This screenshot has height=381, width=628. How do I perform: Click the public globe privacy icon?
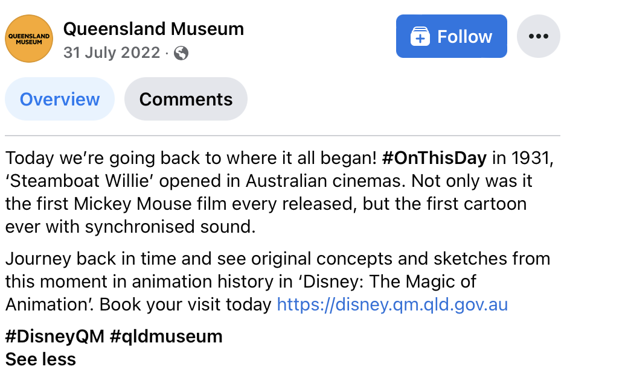tap(181, 53)
